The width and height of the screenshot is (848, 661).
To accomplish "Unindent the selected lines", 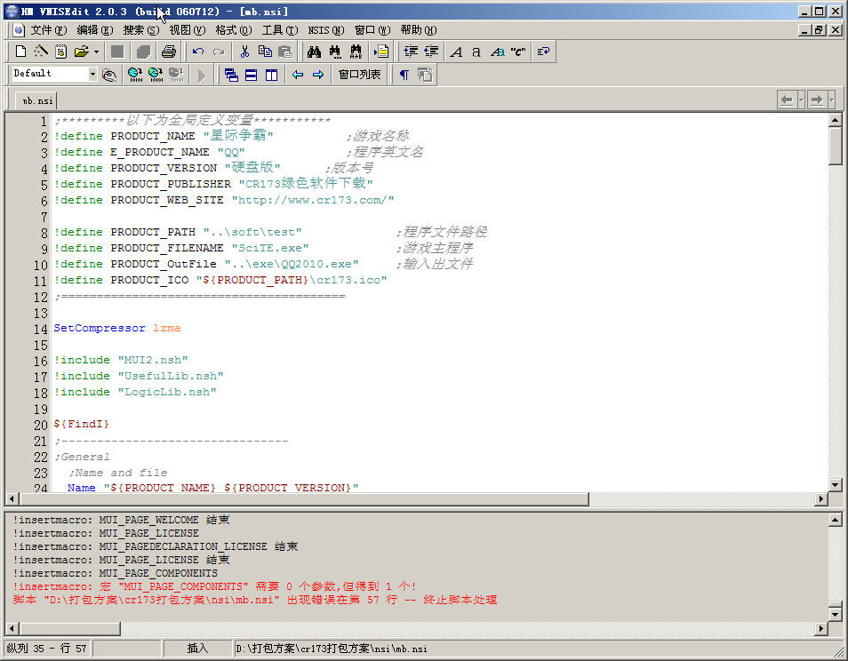I will pyautogui.click(x=432, y=52).
